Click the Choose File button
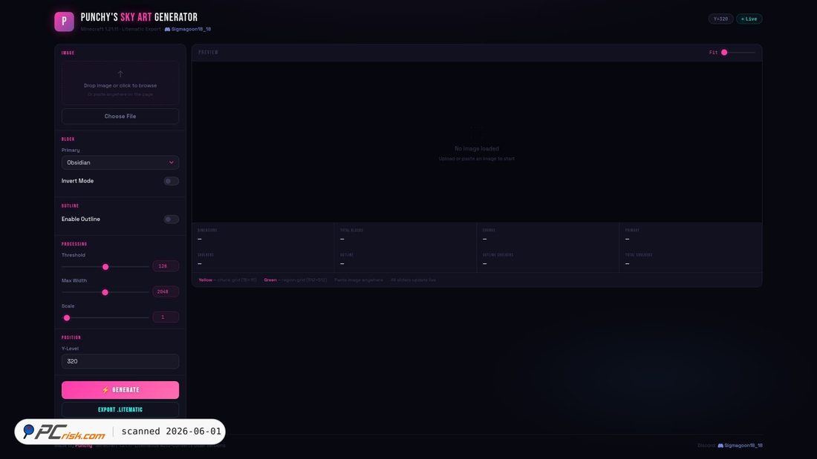Viewport: 817px width, 459px height. pos(120,116)
